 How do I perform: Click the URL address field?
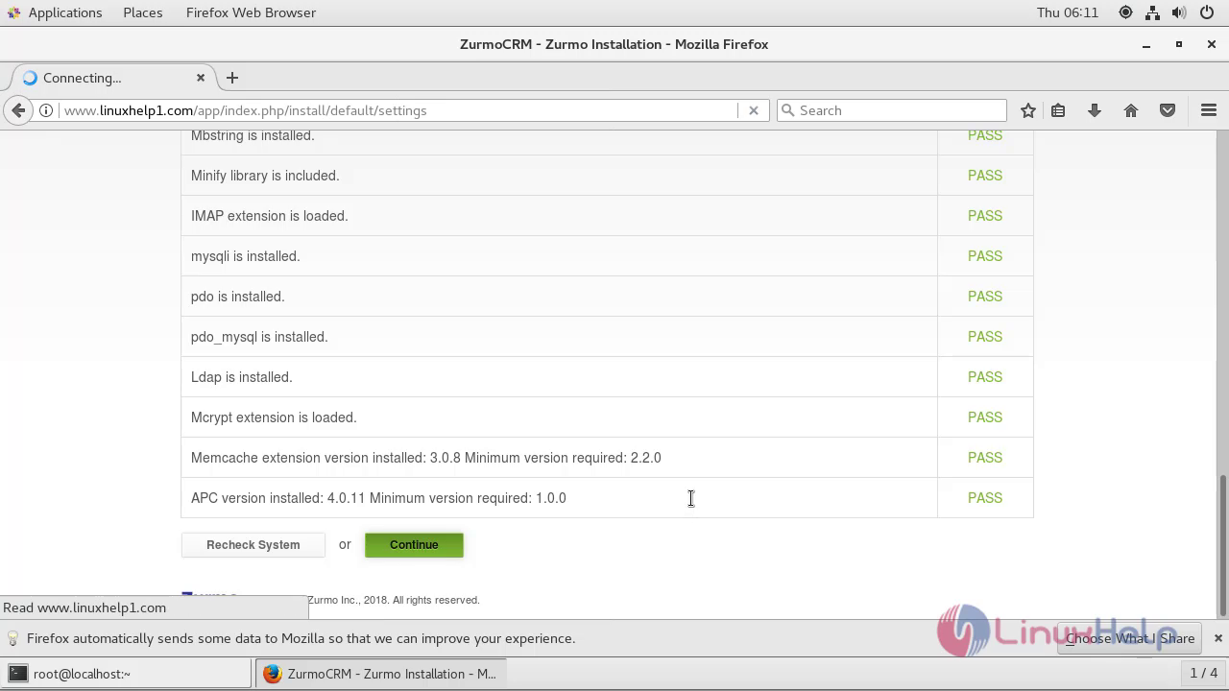click(x=398, y=110)
